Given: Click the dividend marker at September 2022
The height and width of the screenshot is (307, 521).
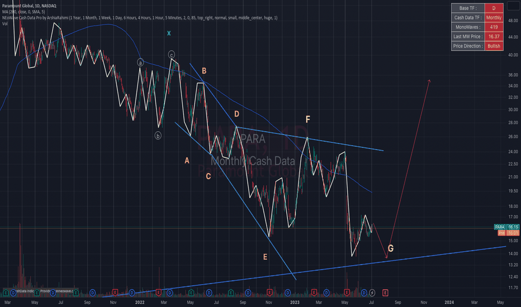Looking at the screenshot, I should [248, 292].
